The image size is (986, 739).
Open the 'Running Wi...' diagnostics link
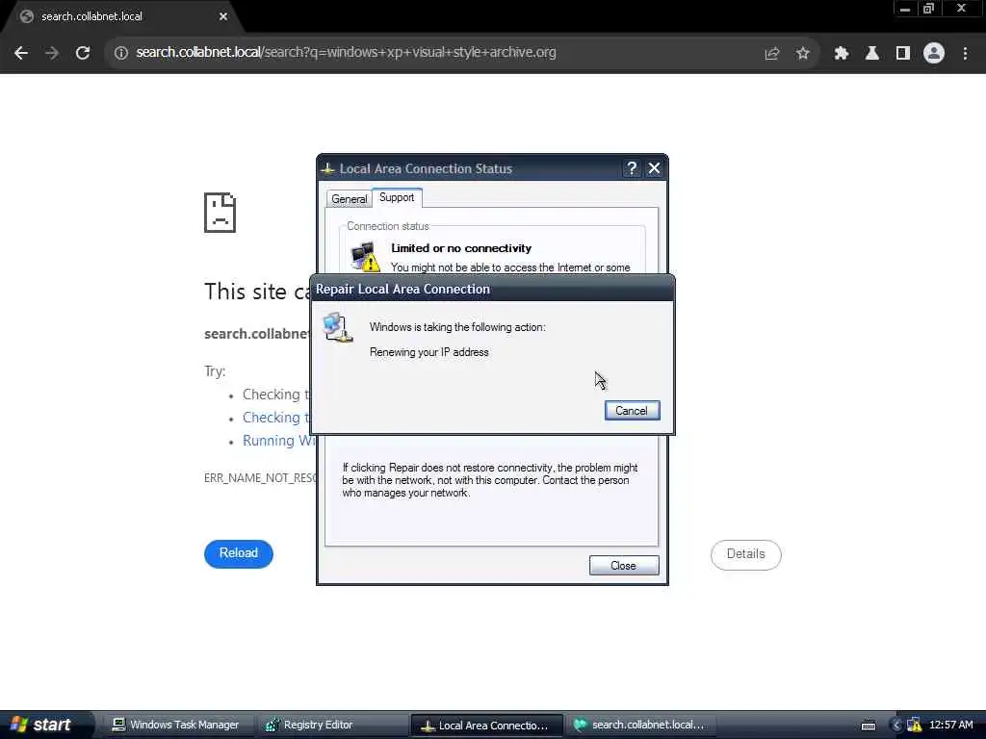click(x=278, y=441)
